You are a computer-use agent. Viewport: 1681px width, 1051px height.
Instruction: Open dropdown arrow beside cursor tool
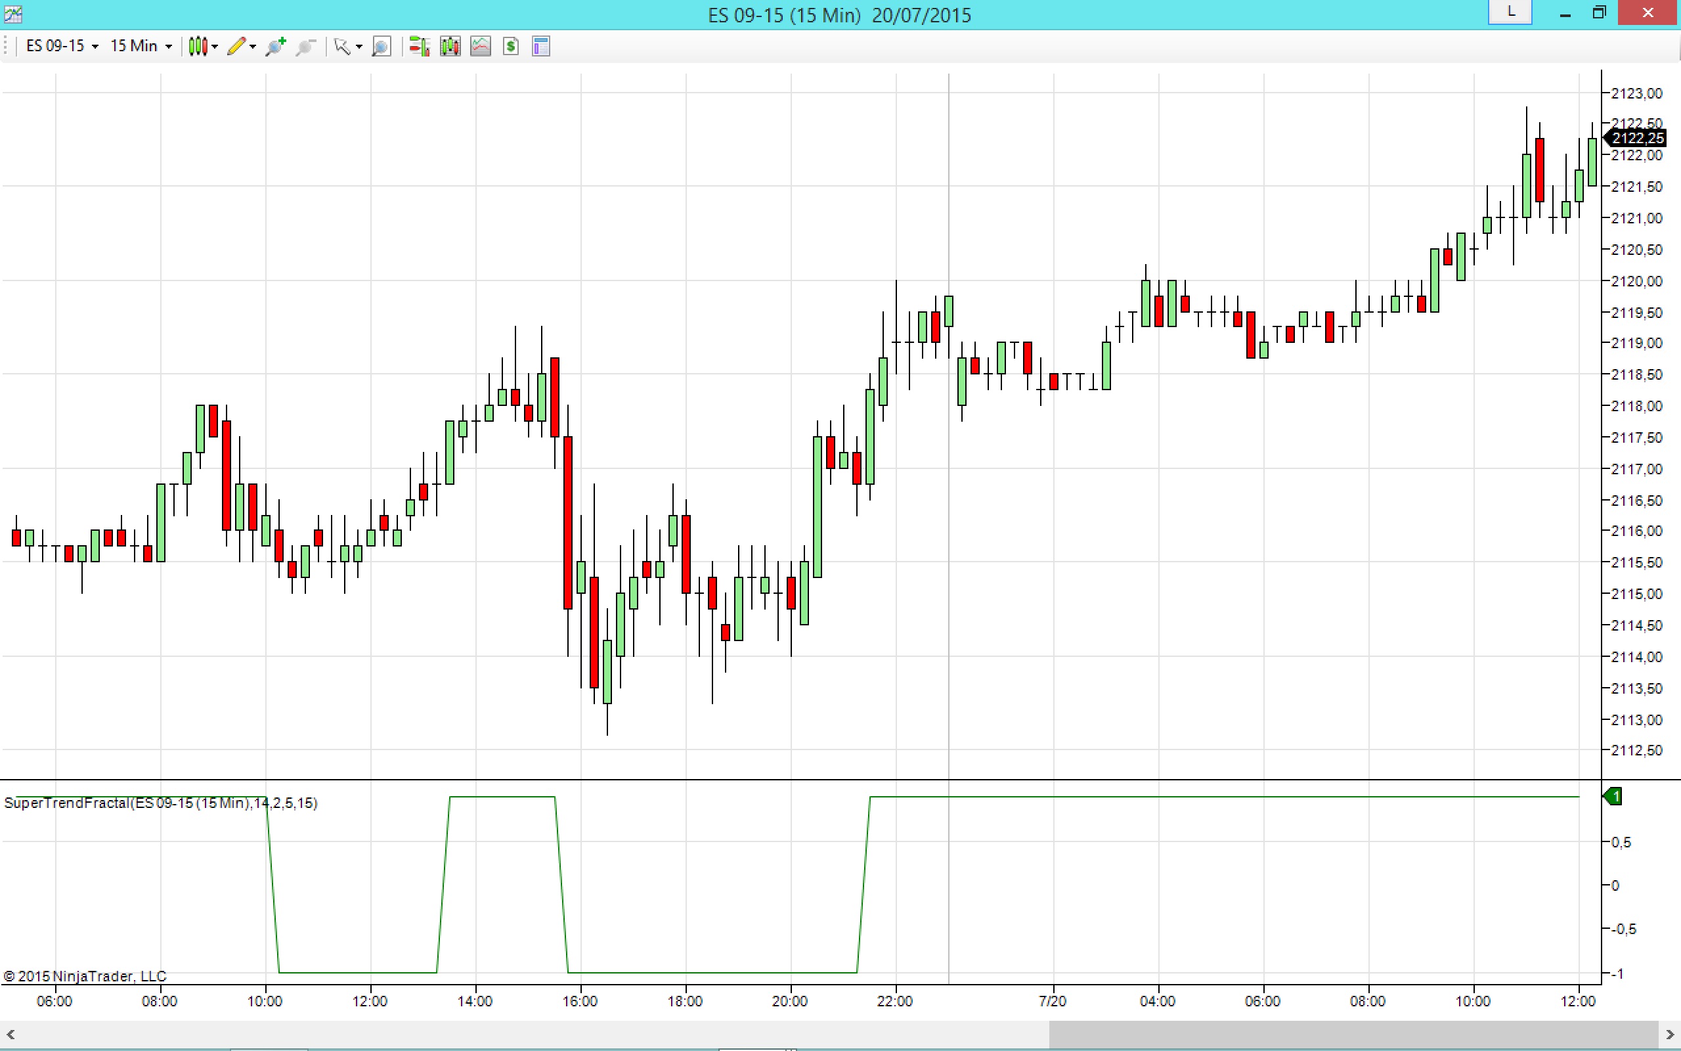coord(359,47)
